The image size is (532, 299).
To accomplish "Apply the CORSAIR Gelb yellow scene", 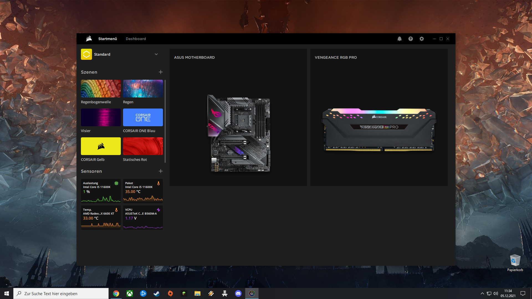I will pyautogui.click(x=101, y=146).
